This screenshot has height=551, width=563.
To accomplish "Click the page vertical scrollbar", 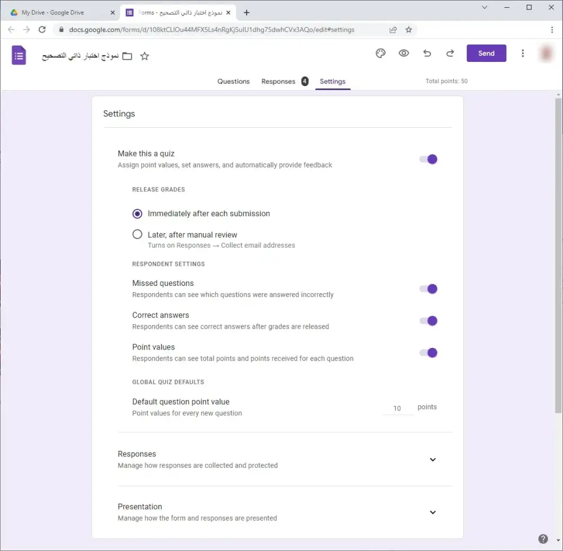I will tap(558, 256).
